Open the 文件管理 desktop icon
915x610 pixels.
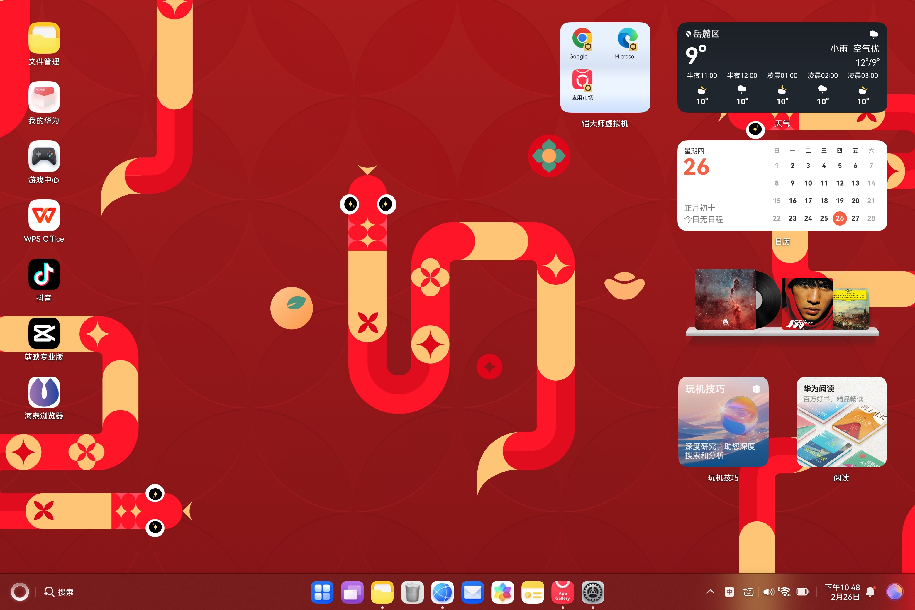coord(44,38)
